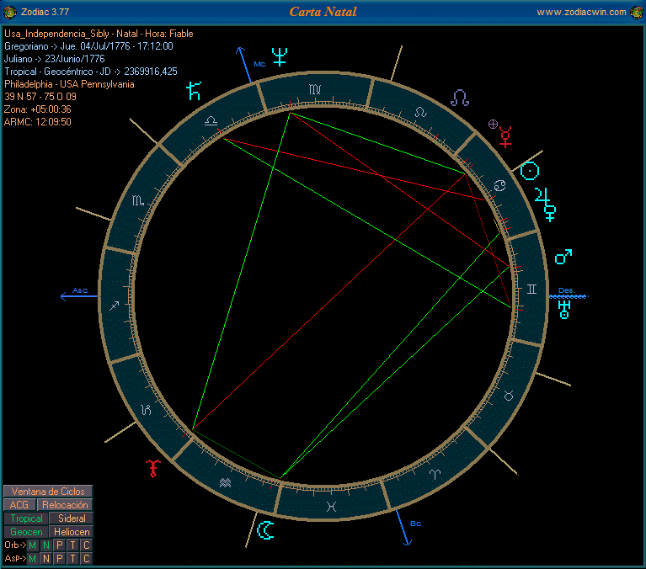
Task: Toggle C in the Orb row
Action: (x=87, y=545)
